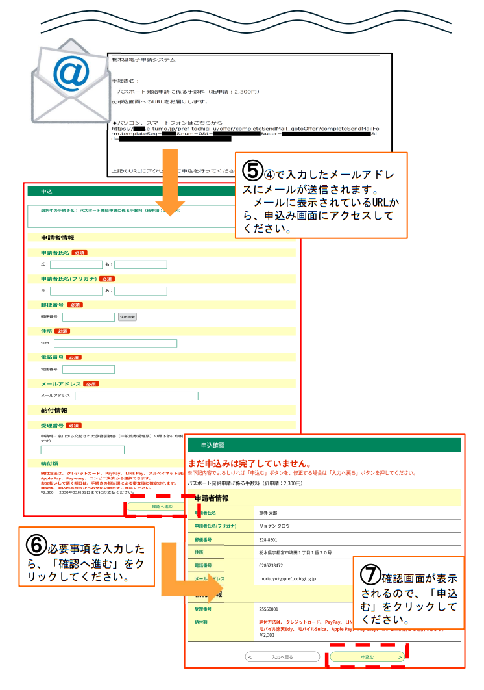The width and height of the screenshot is (484, 690).
Task: Click the 住所 address input field
Action: click(115, 343)
